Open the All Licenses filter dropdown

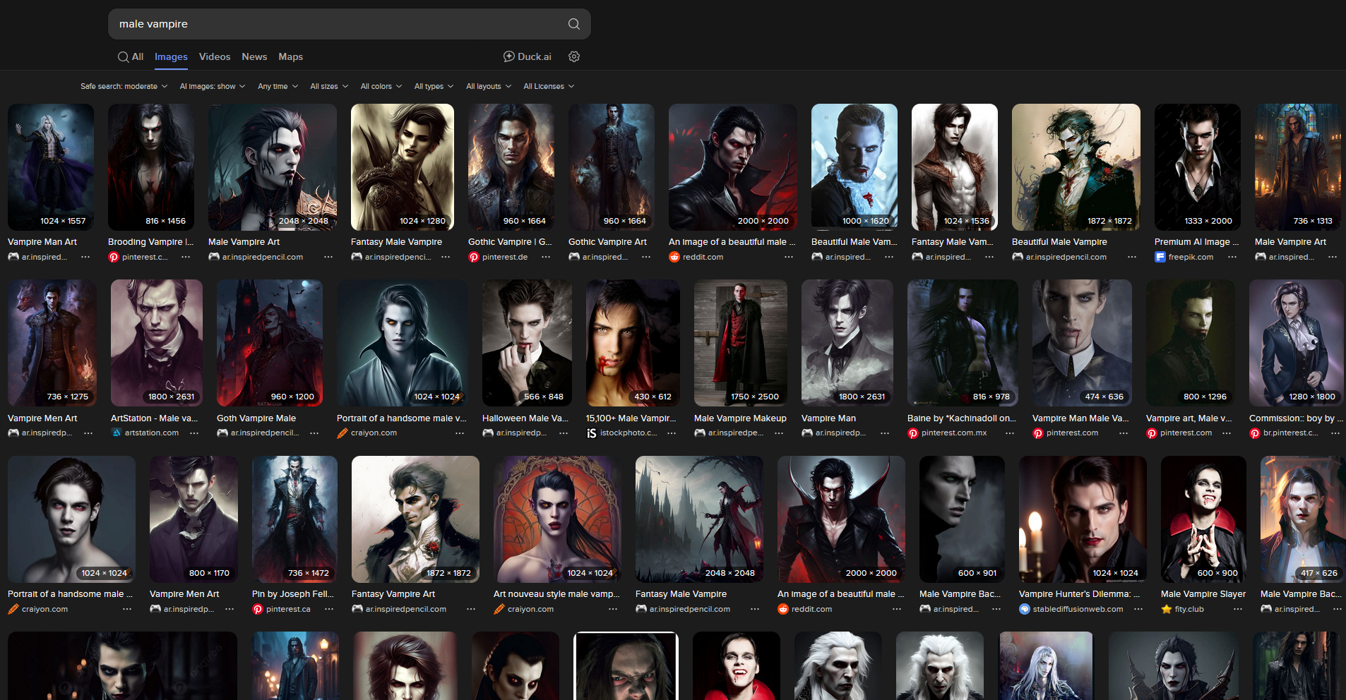tap(549, 86)
